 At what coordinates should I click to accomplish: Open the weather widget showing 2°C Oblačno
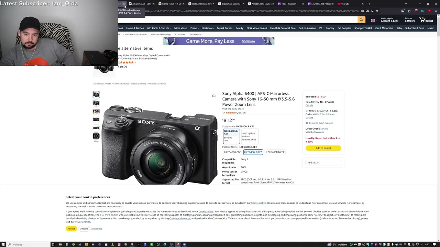pos(338,245)
